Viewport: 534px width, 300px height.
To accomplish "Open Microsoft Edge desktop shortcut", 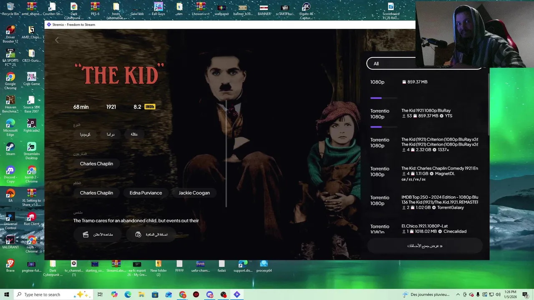I will (10, 127).
